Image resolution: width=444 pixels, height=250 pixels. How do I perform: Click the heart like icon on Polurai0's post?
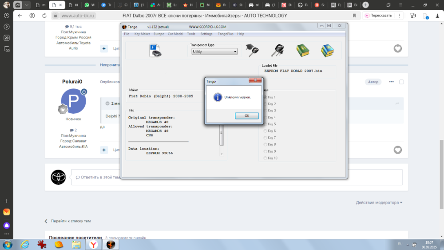pyautogui.click(x=397, y=150)
